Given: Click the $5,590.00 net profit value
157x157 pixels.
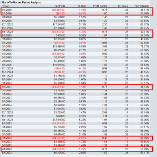Looking at the screenshot, I should tap(60, 17).
